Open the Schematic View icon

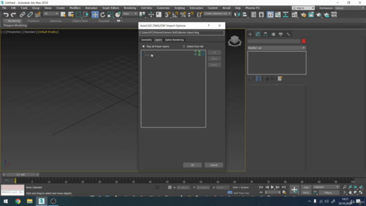coord(285,15)
